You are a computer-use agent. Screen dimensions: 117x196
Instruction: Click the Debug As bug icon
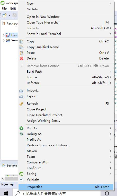[x=21, y=134]
